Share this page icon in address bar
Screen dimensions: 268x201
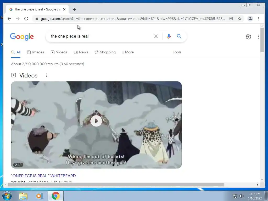pos(231,19)
